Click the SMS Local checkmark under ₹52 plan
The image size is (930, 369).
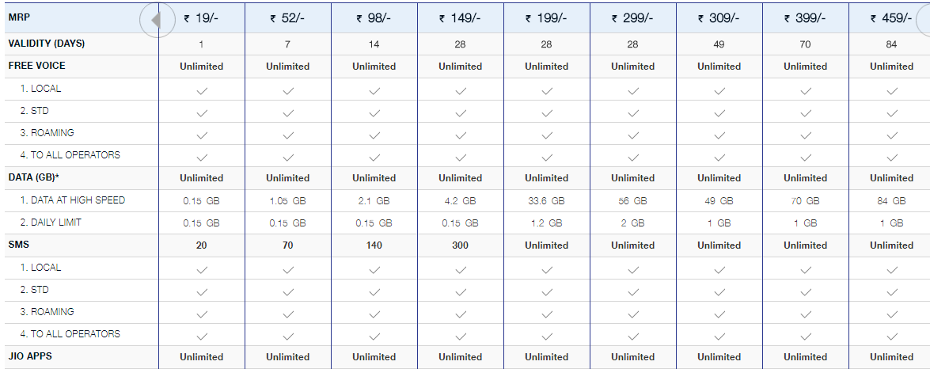point(287,269)
